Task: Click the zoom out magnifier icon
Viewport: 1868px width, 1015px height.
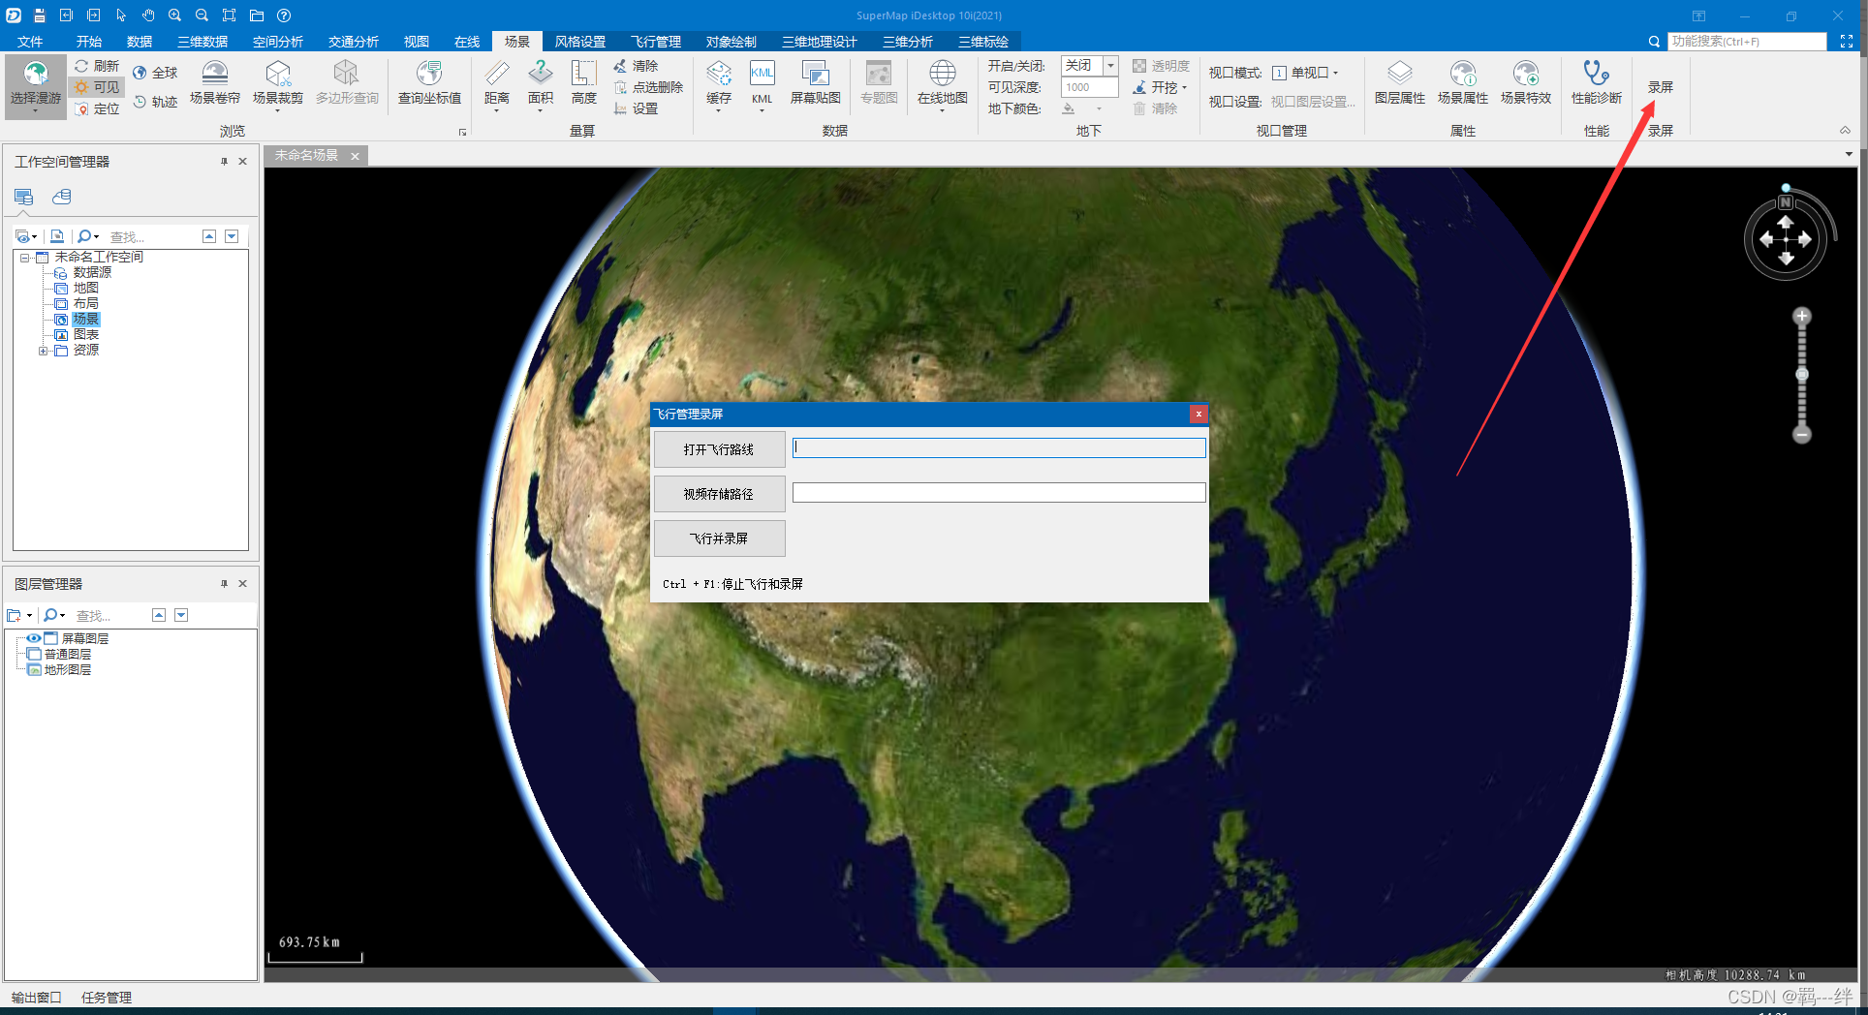Action: click(x=202, y=15)
